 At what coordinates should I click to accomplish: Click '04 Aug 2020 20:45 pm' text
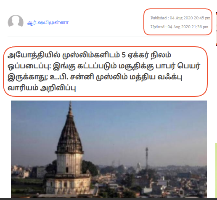[190, 18]
